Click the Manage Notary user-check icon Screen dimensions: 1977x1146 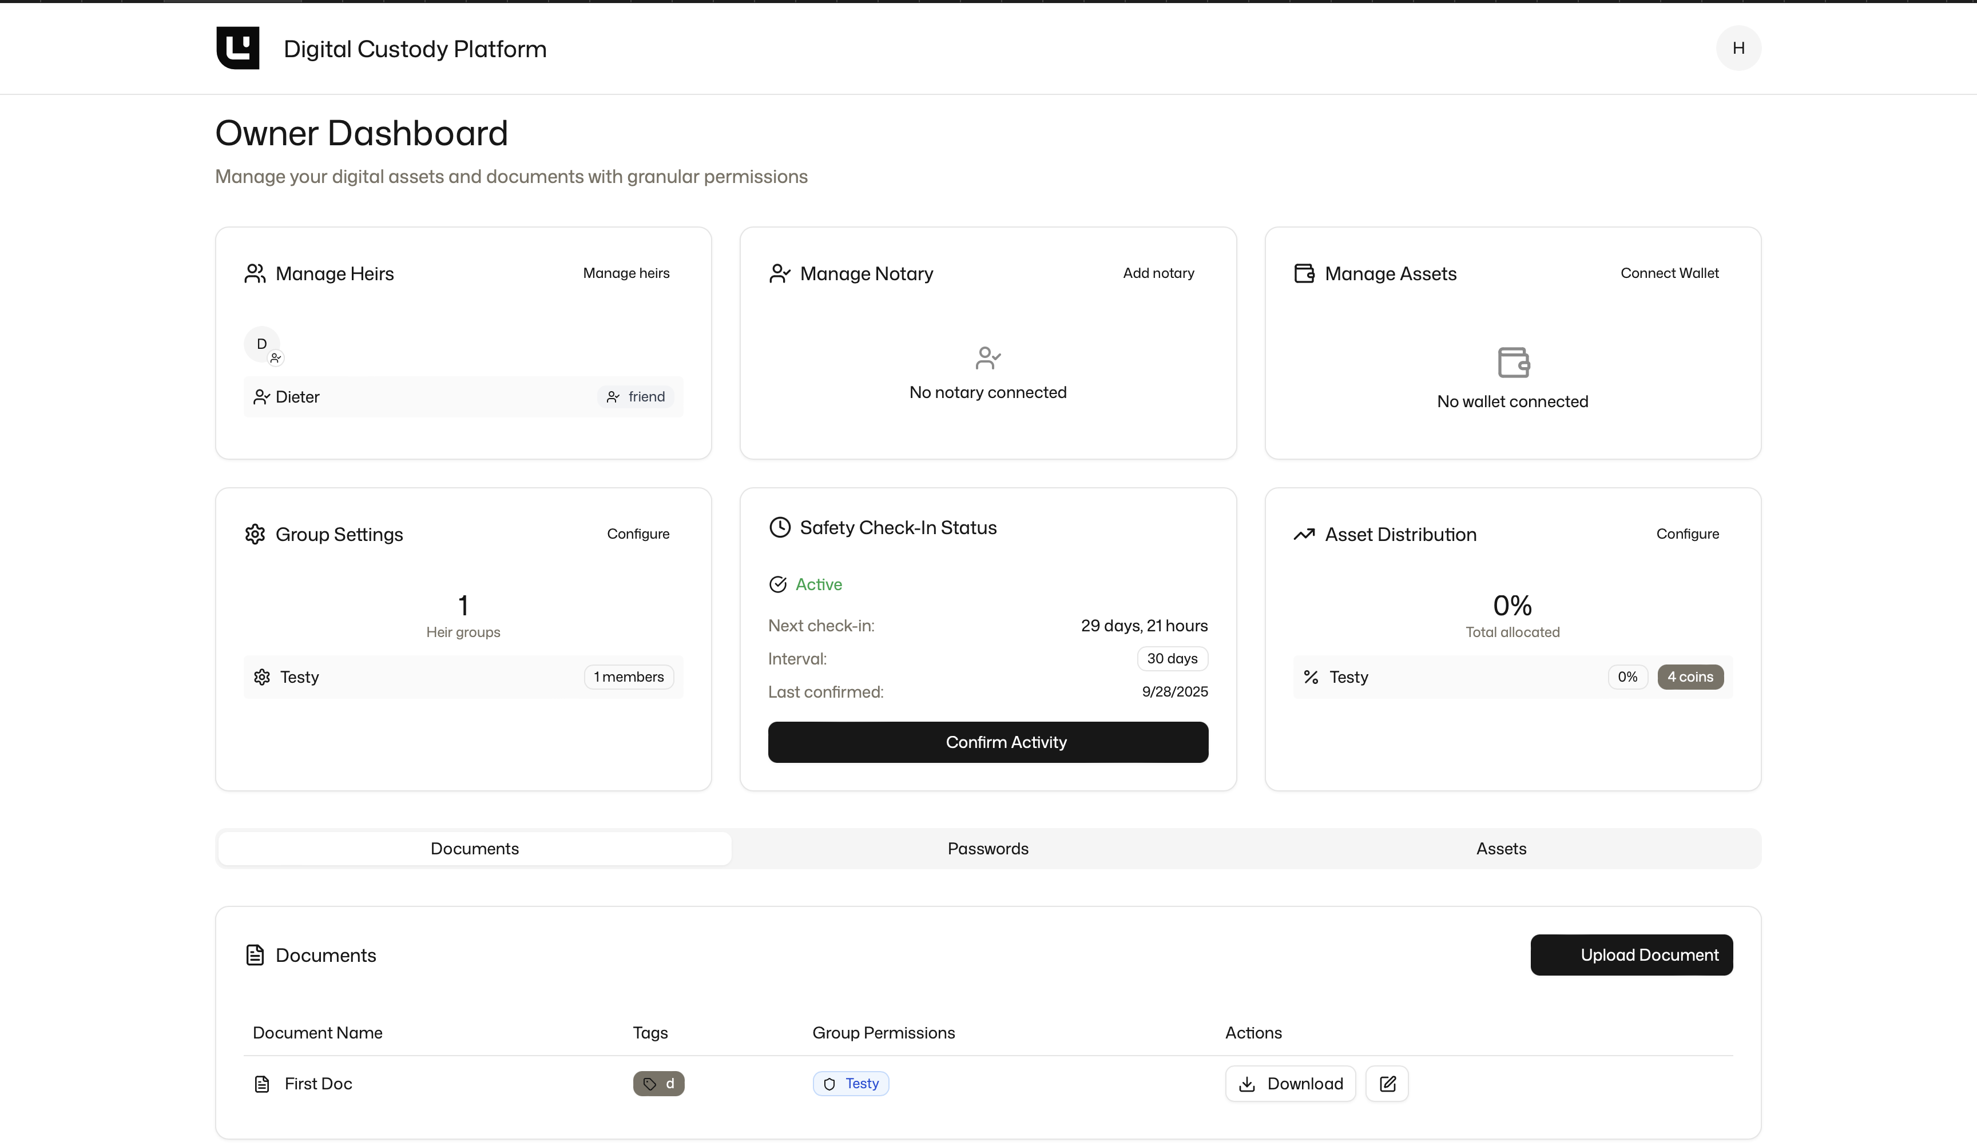tap(779, 273)
